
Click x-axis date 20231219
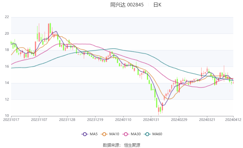pos(95,120)
